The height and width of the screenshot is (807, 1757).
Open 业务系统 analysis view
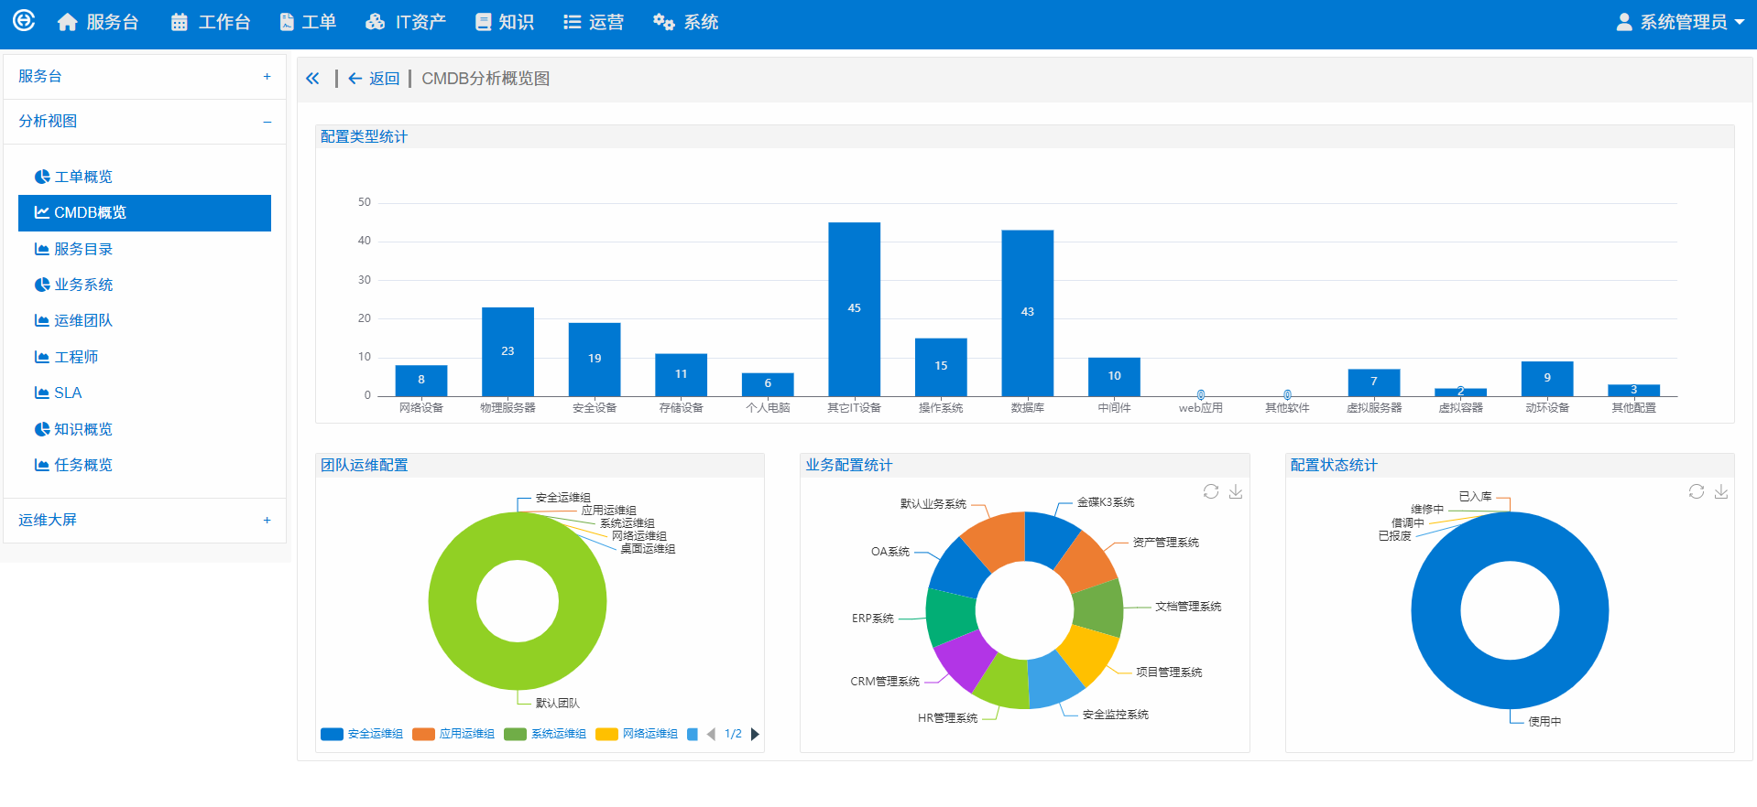pos(145,285)
